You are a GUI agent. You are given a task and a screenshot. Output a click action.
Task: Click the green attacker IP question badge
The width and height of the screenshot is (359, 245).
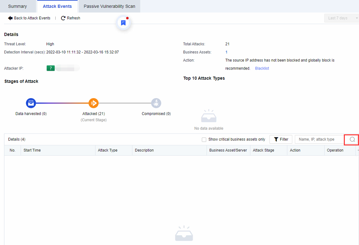pos(51,68)
